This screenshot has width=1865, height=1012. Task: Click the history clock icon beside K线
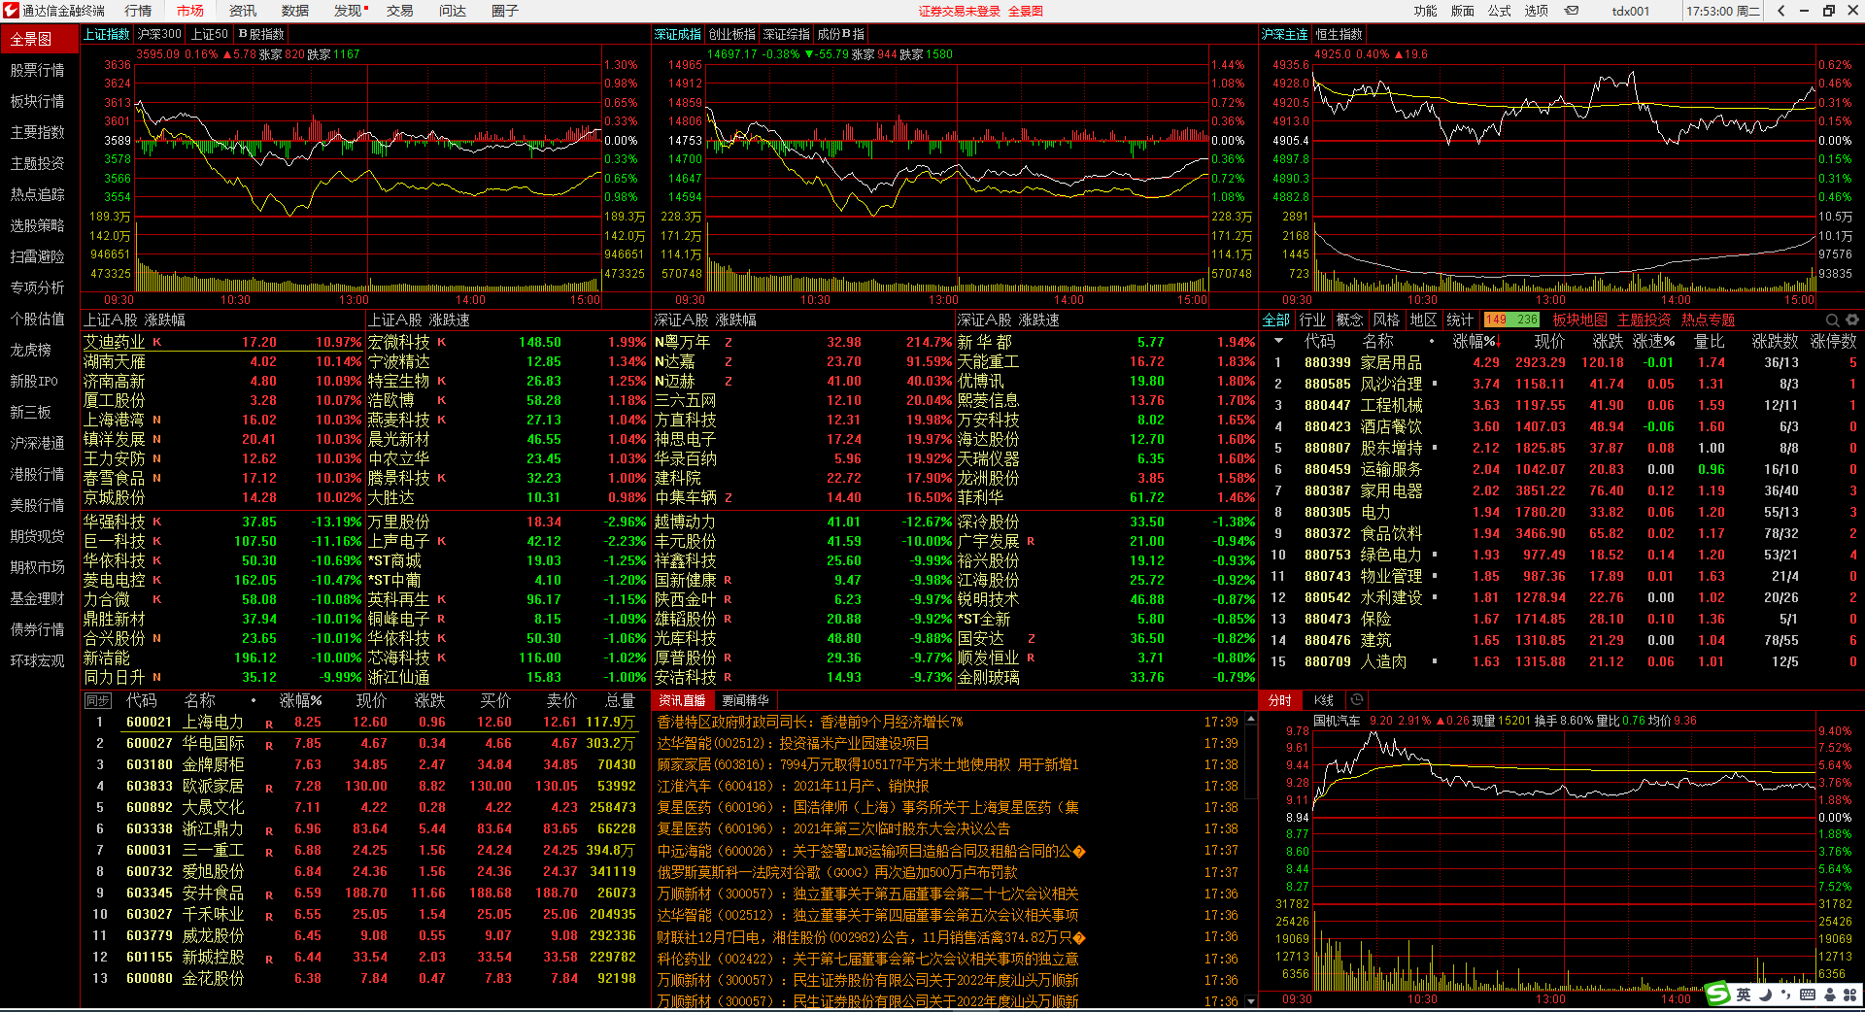[1357, 700]
